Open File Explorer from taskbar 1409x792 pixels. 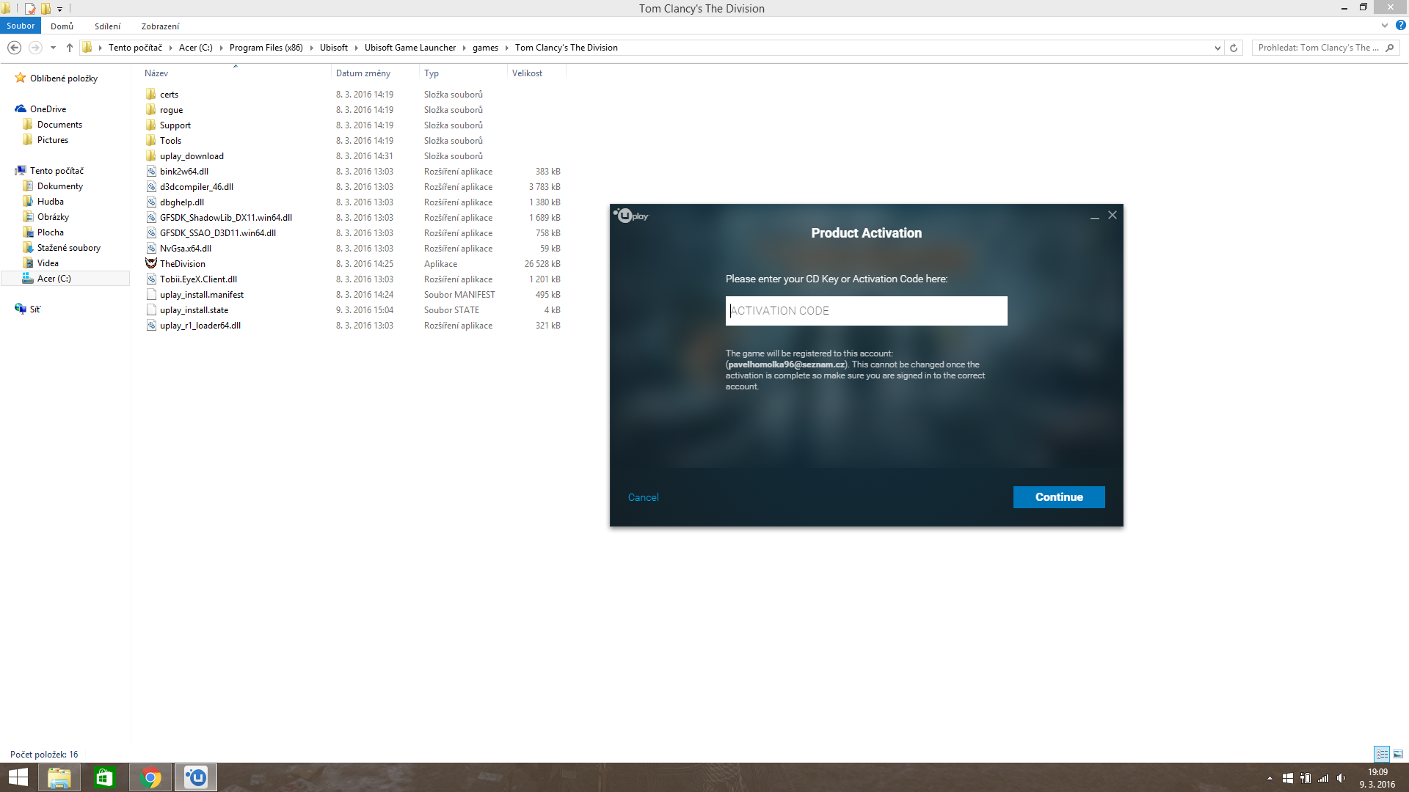pyautogui.click(x=59, y=777)
